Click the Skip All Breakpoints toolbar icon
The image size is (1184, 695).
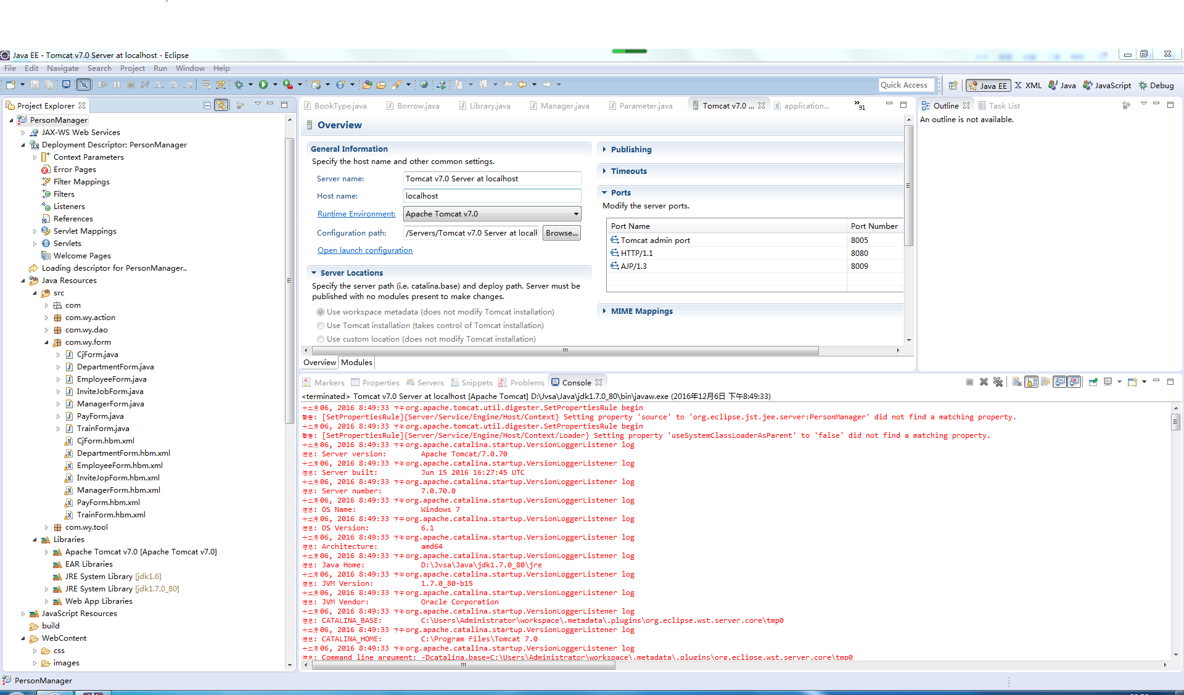pyautogui.click(x=83, y=85)
